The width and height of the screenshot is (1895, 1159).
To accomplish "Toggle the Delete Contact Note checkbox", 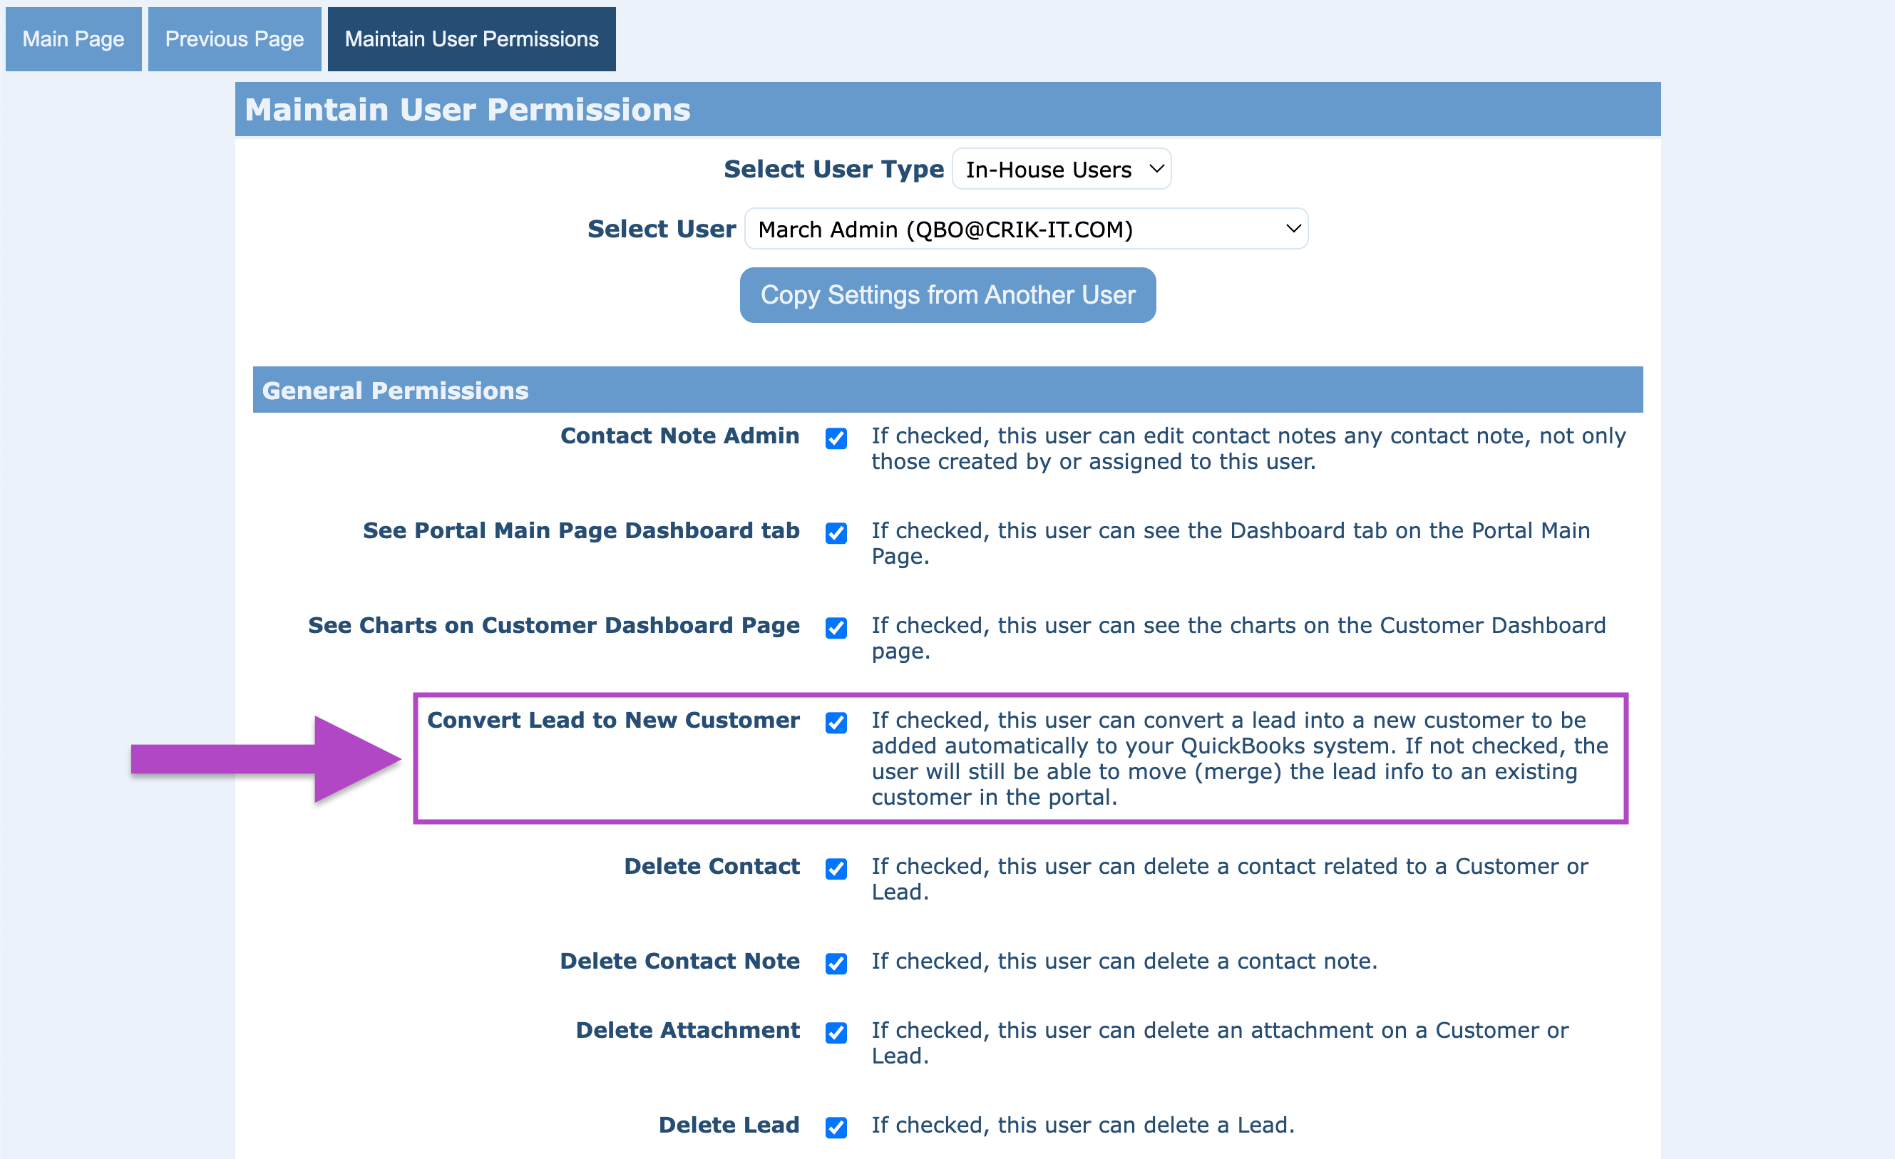I will tap(836, 963).
